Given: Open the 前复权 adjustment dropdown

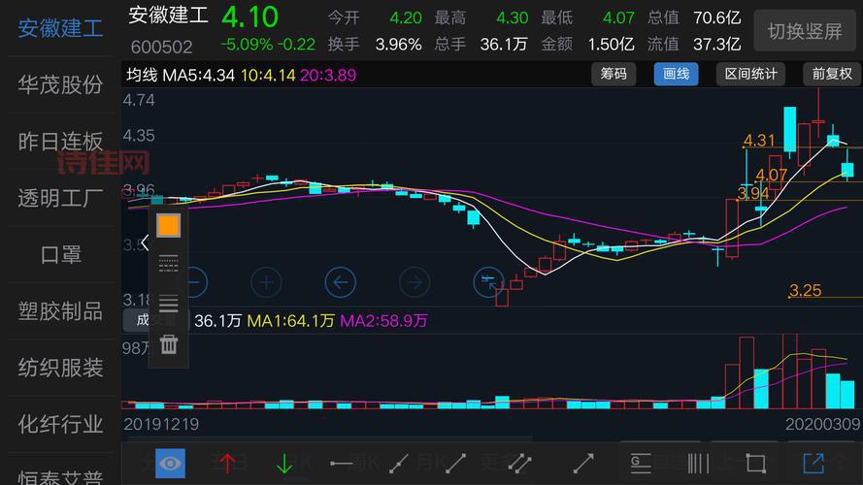Looking at the screenshot, I should (832, 74).
